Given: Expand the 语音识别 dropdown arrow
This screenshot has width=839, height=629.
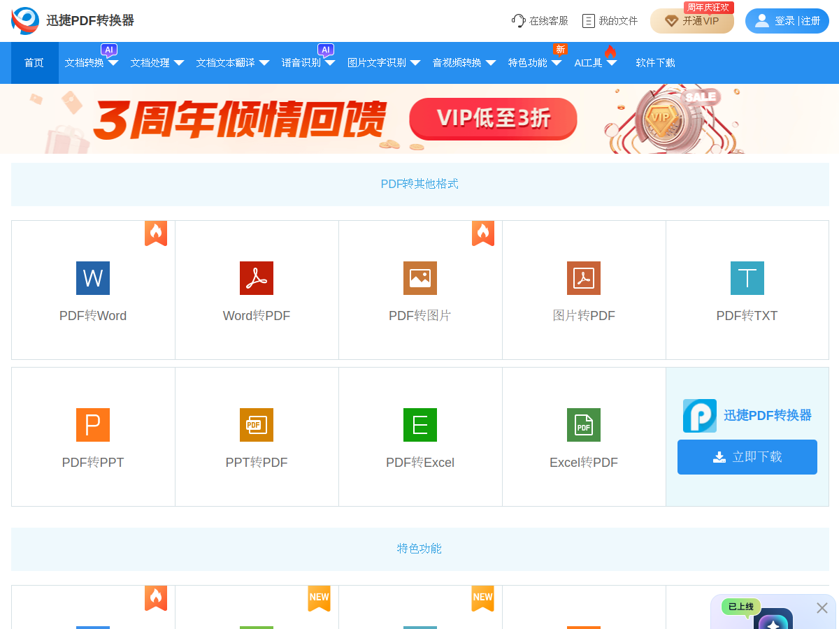Looking at the screenshot, I should (x=330, y=63).
